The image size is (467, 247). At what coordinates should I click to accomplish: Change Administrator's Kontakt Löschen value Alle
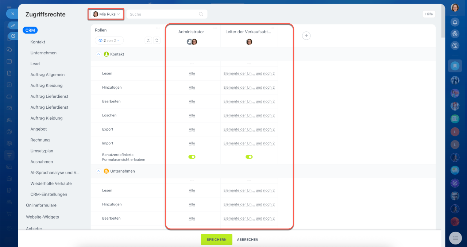[x=192, y=115]
